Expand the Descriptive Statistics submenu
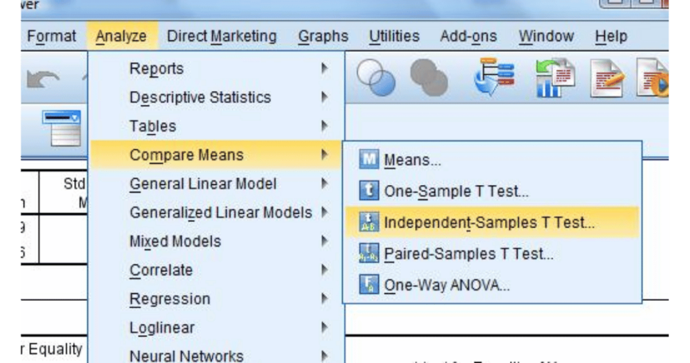This screenshot has height=363, width=690. pyautogui.click(x=200, y=97)
